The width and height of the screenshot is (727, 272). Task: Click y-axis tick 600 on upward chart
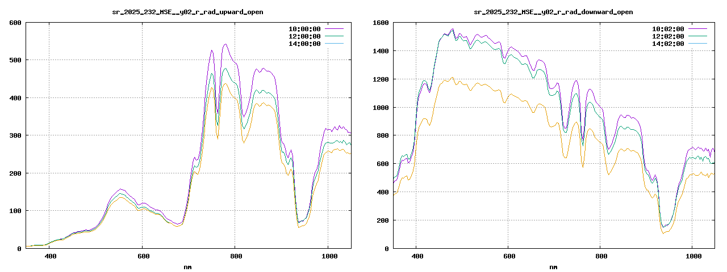16,23
